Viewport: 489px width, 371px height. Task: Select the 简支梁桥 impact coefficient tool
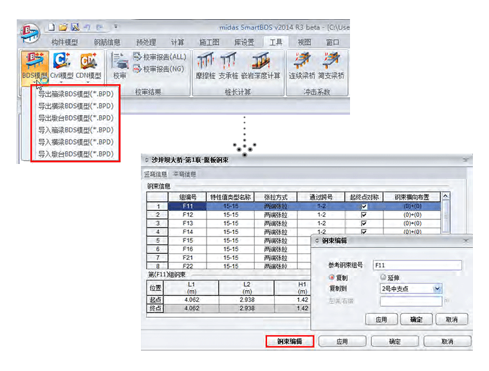(331, 66)
